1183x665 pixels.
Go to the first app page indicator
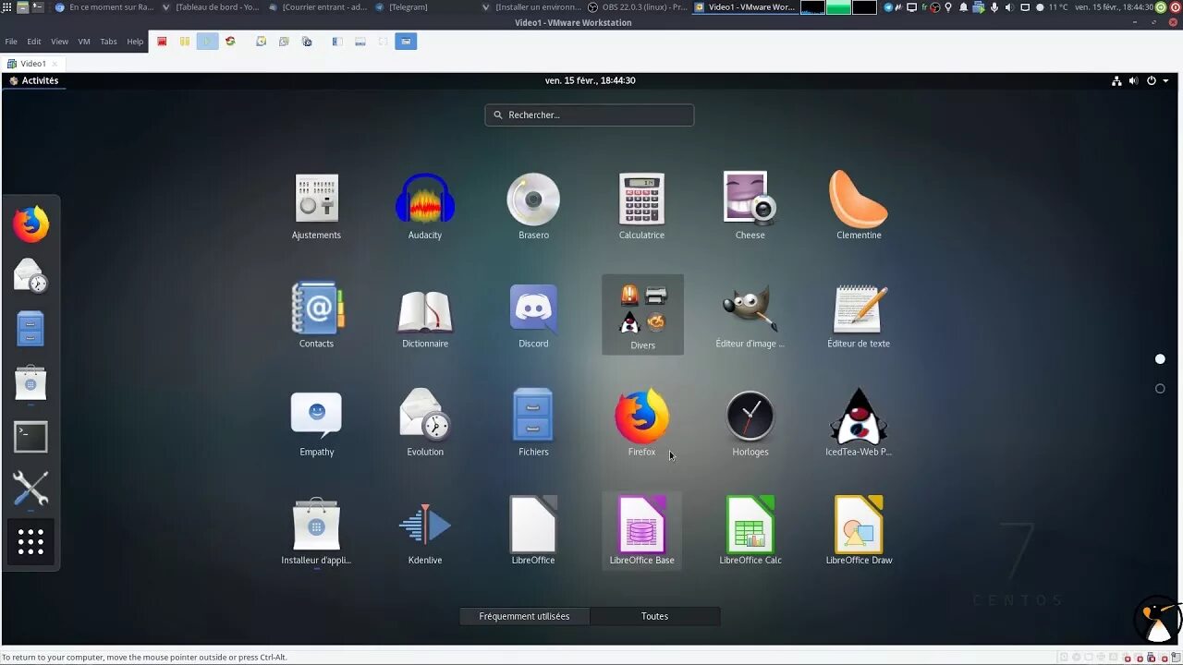[x=1160, y=358]
